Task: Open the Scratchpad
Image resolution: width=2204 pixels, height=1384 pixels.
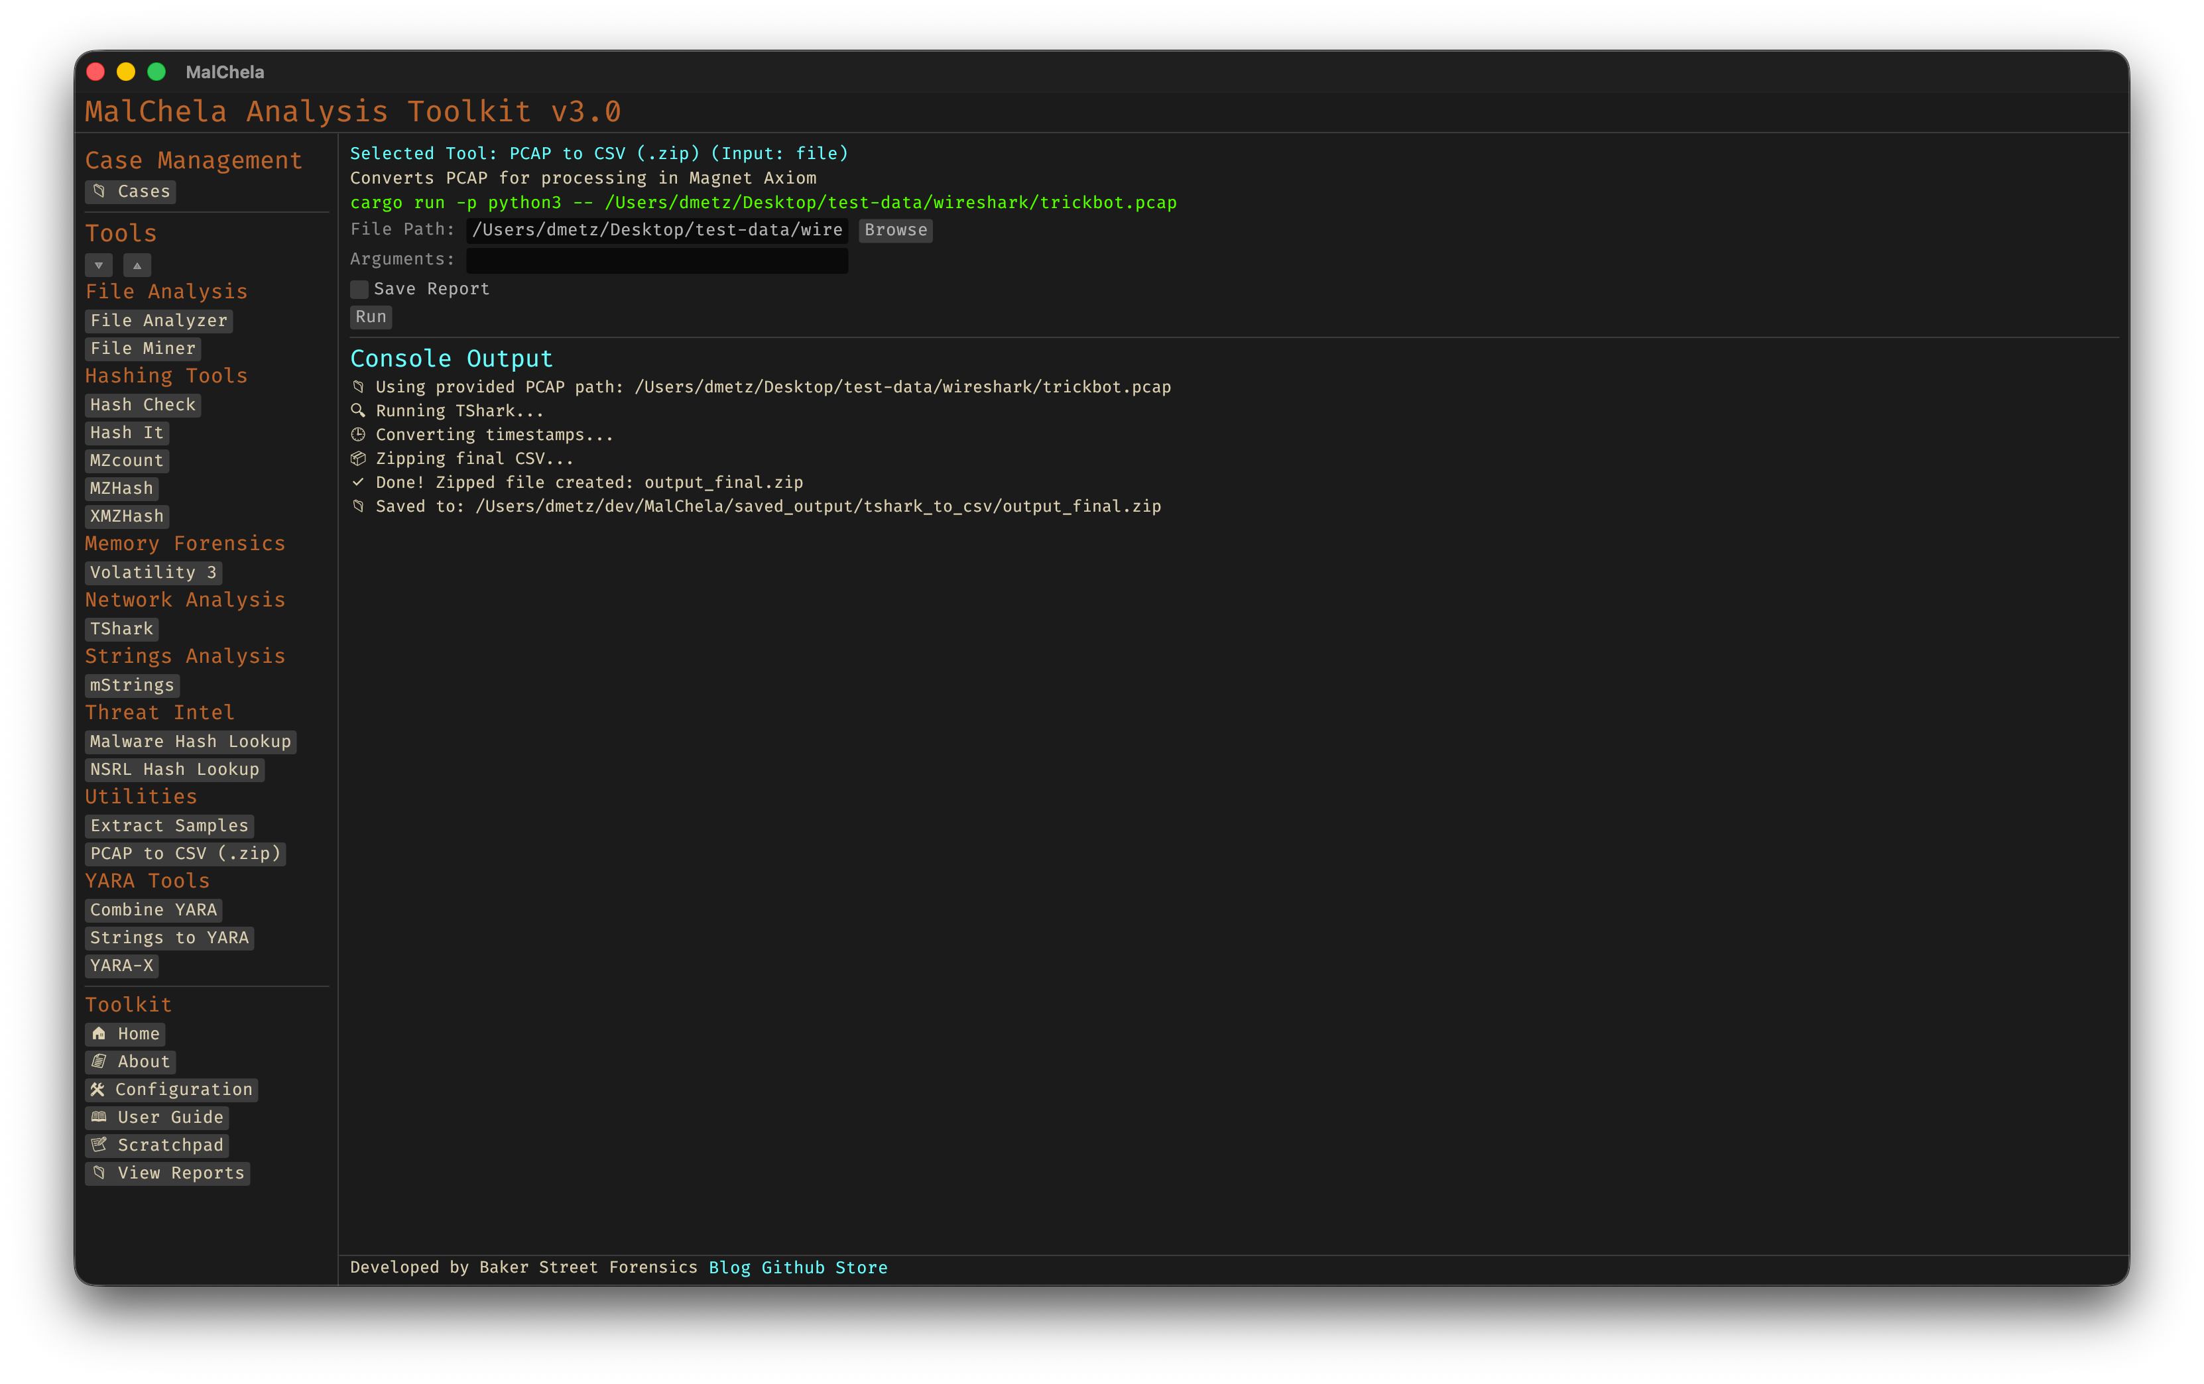Action: (x=156, y=1145)
